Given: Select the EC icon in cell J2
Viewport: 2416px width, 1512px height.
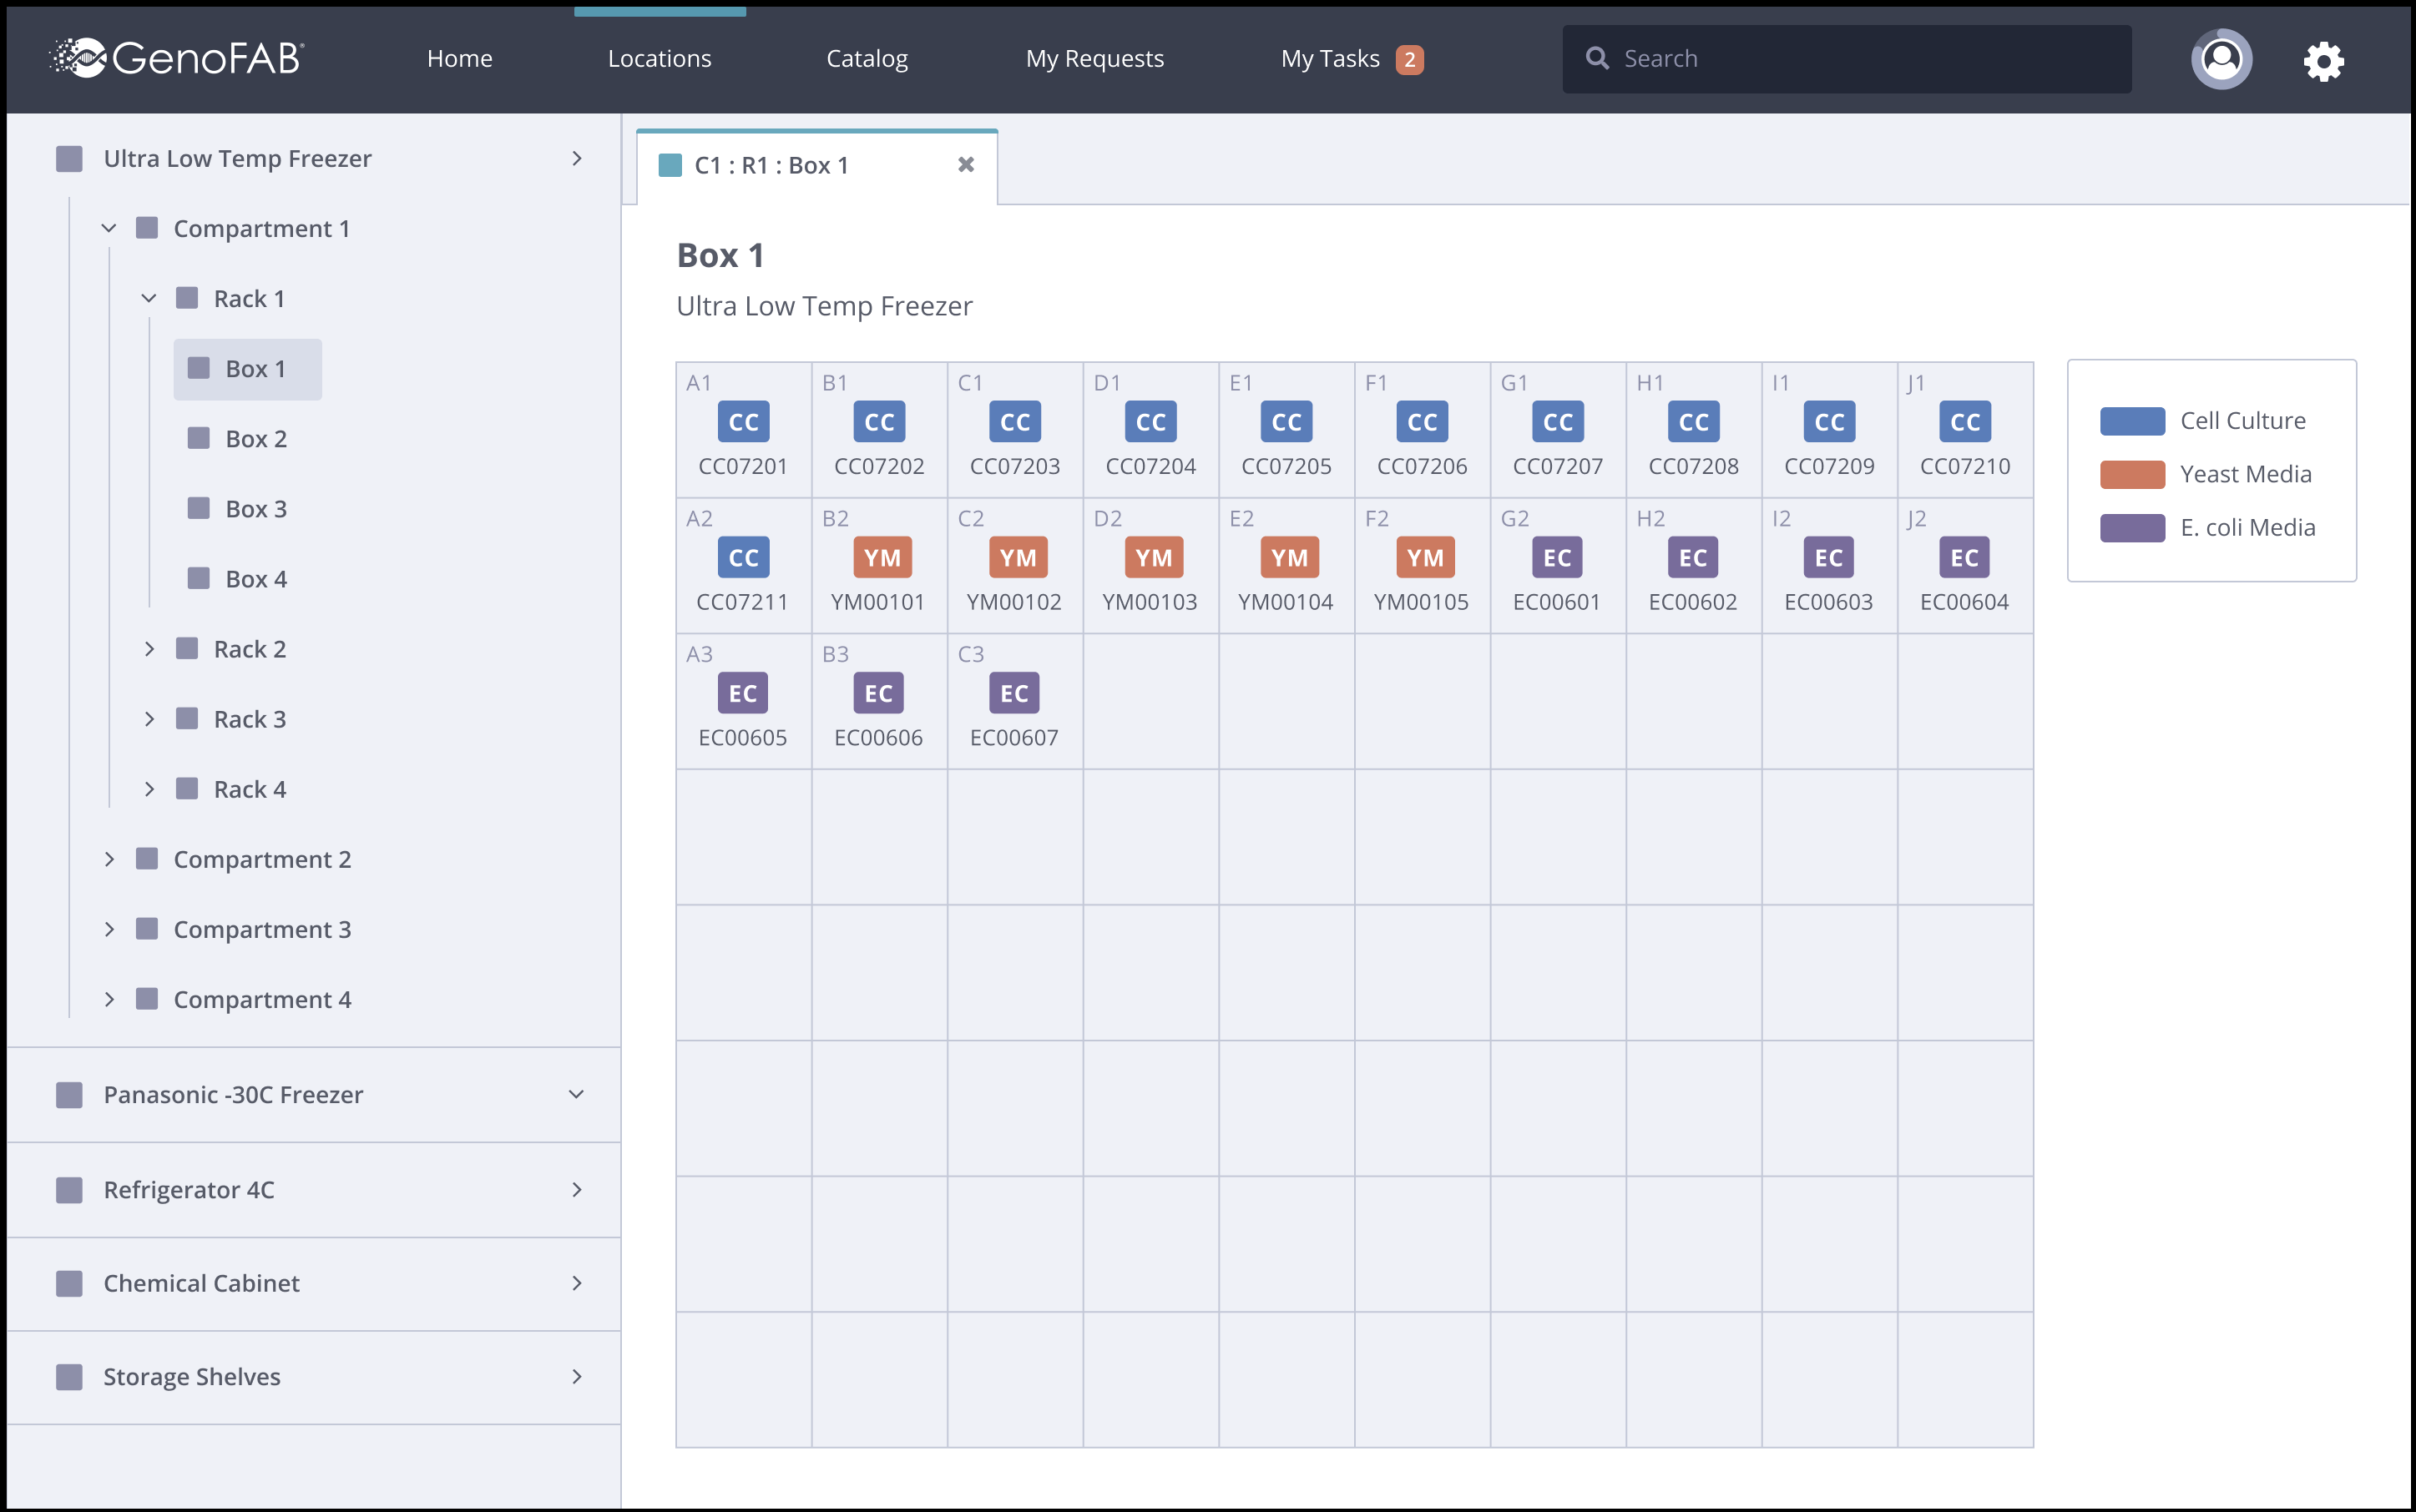Looking at the screenshot, I should (1964, 558).
